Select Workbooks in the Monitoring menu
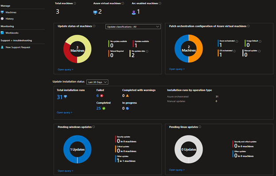 12,33
